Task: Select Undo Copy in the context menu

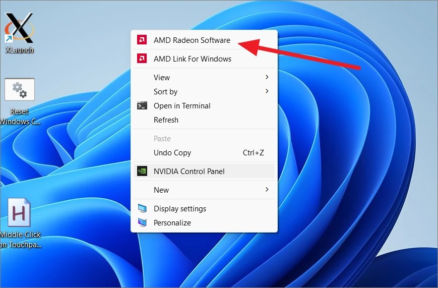Action: (x=204, y=153)
